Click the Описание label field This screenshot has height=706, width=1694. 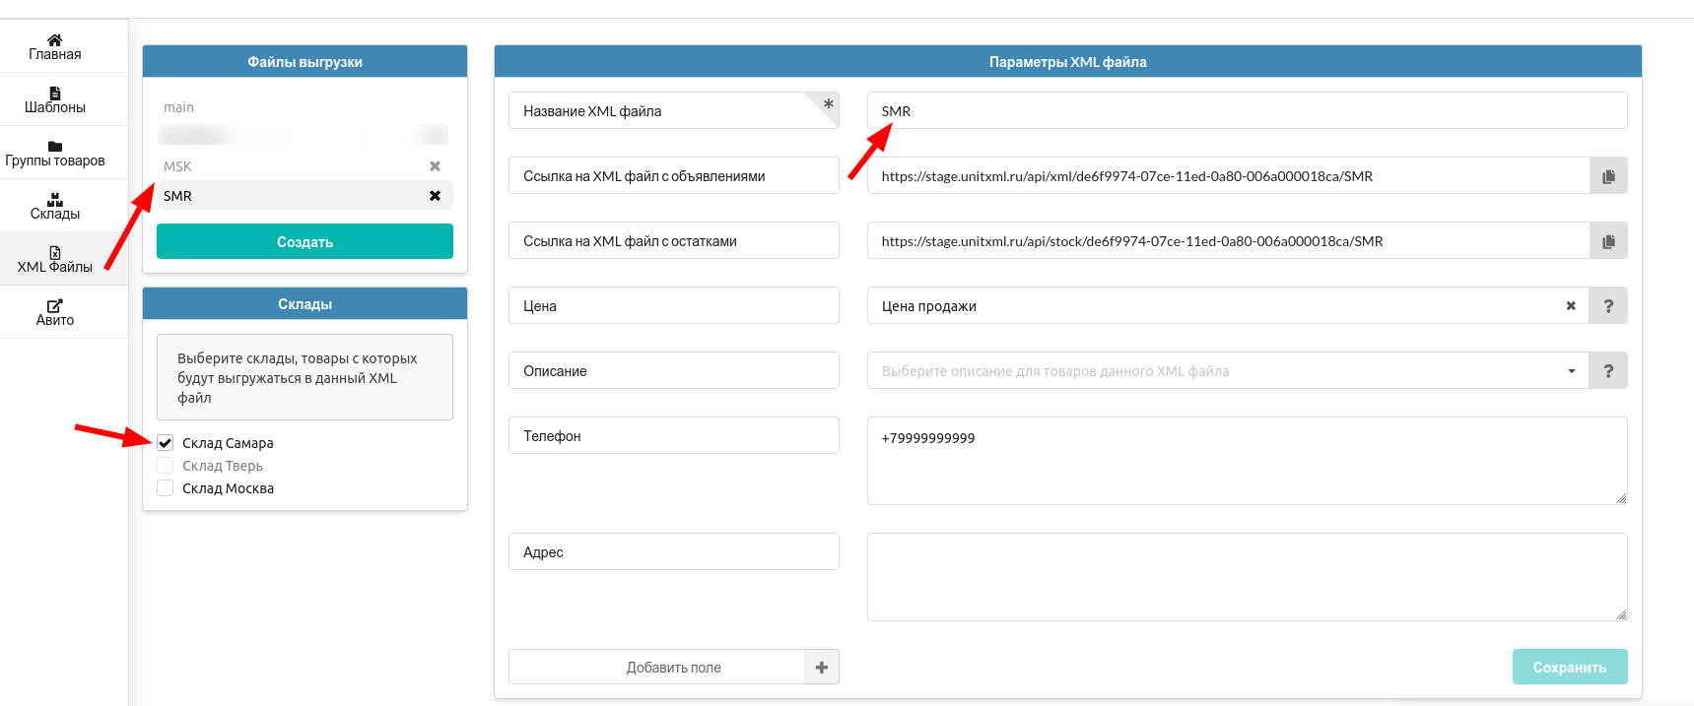pyautogui.click(x=674, y=370)
